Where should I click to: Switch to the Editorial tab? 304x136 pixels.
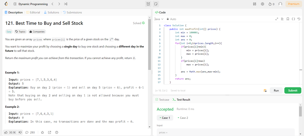pyautogui.click(x=33, y=12)
